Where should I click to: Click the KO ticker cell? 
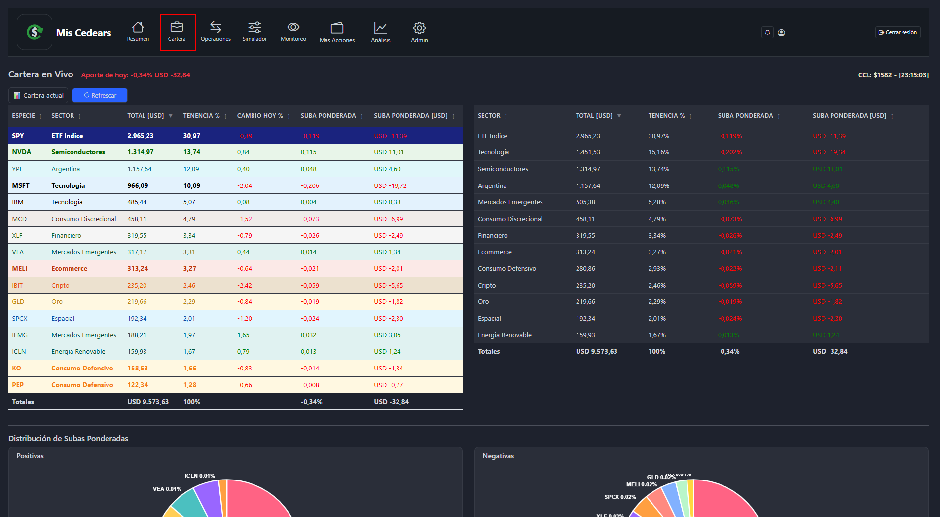tap(16, 368)
